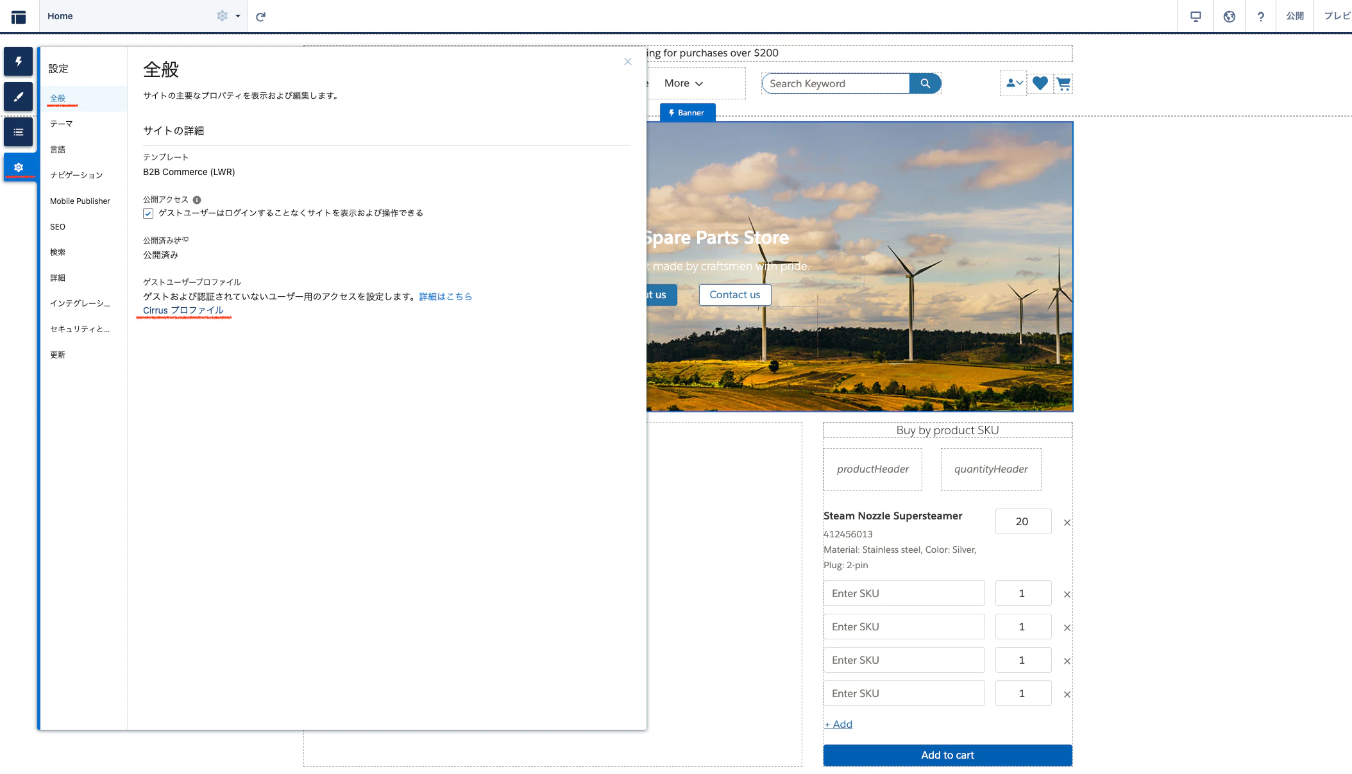
Task: Click the globe language icon
Action: coord(1229,16)
